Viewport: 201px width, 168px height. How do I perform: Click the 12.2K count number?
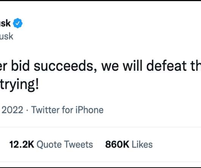point(22,144)
